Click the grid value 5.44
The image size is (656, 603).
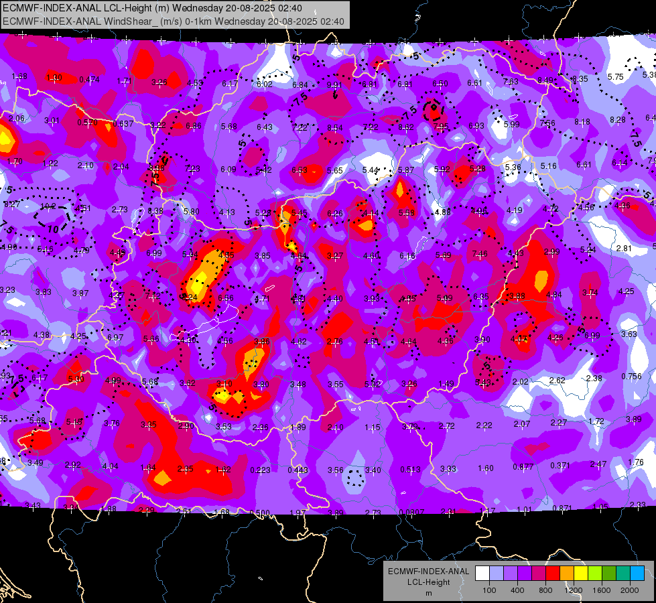point(371,170)
